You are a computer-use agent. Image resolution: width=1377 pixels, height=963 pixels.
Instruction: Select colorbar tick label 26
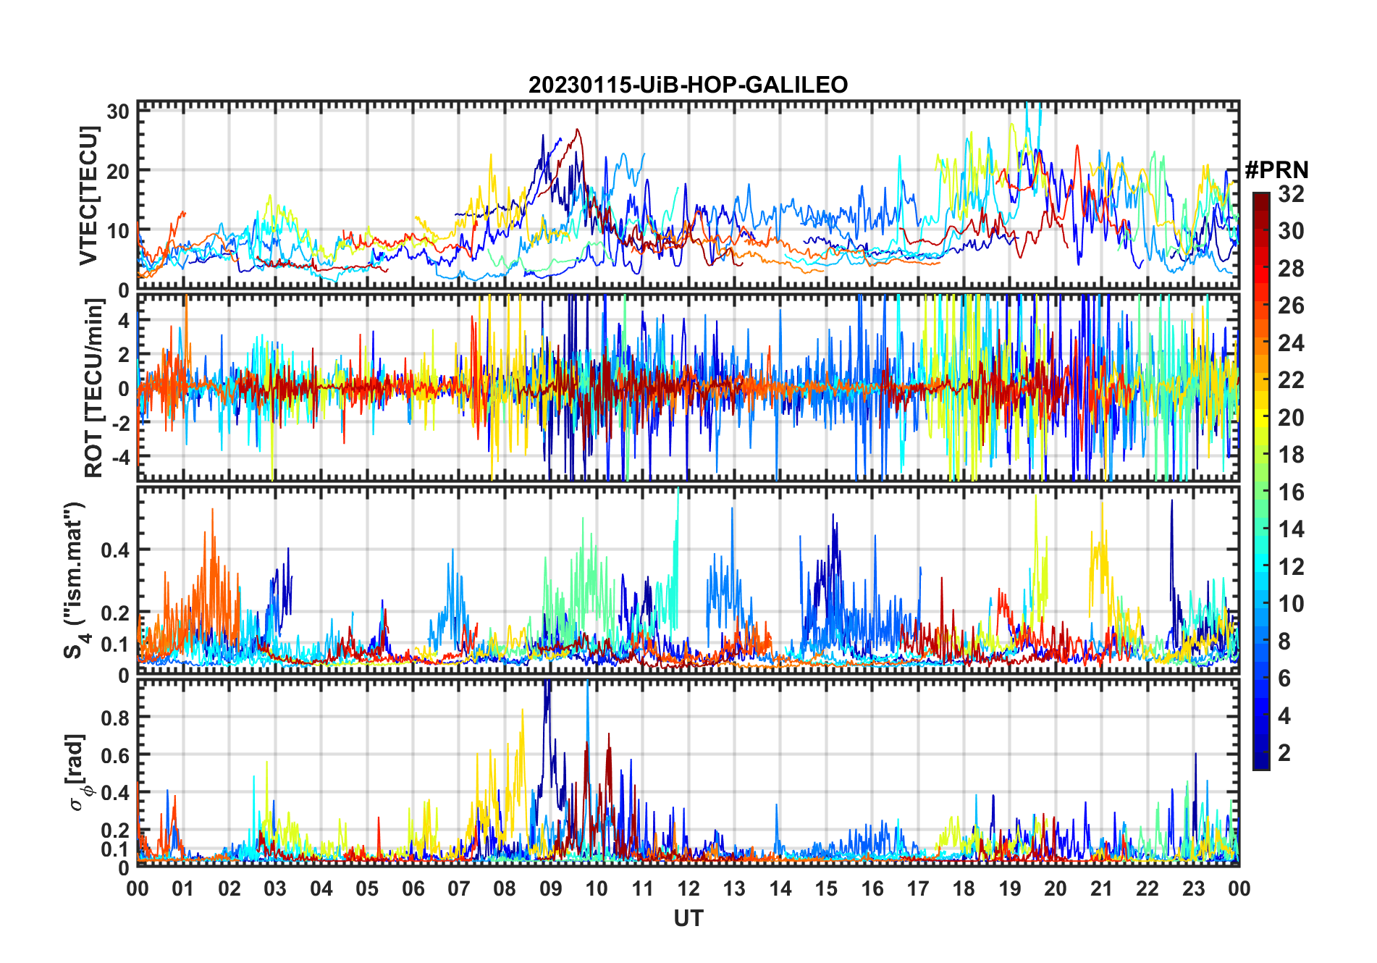click(x=1291, y=306)
